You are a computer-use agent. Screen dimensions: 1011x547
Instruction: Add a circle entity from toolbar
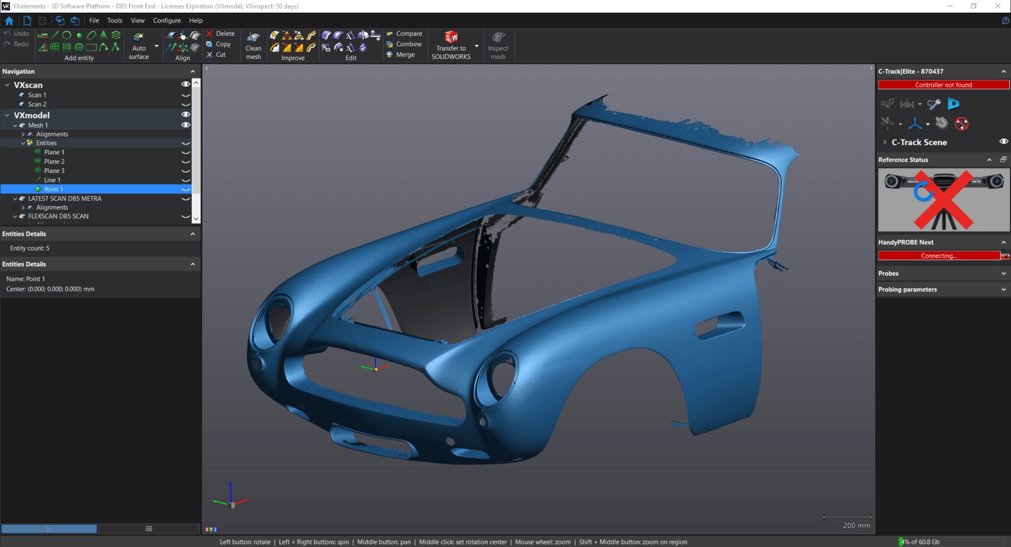tap(67, 35)
